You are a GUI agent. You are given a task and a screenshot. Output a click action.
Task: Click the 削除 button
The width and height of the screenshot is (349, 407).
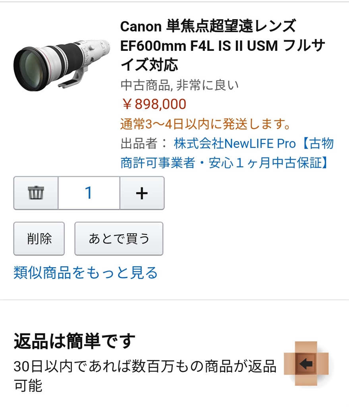point(39,238)
